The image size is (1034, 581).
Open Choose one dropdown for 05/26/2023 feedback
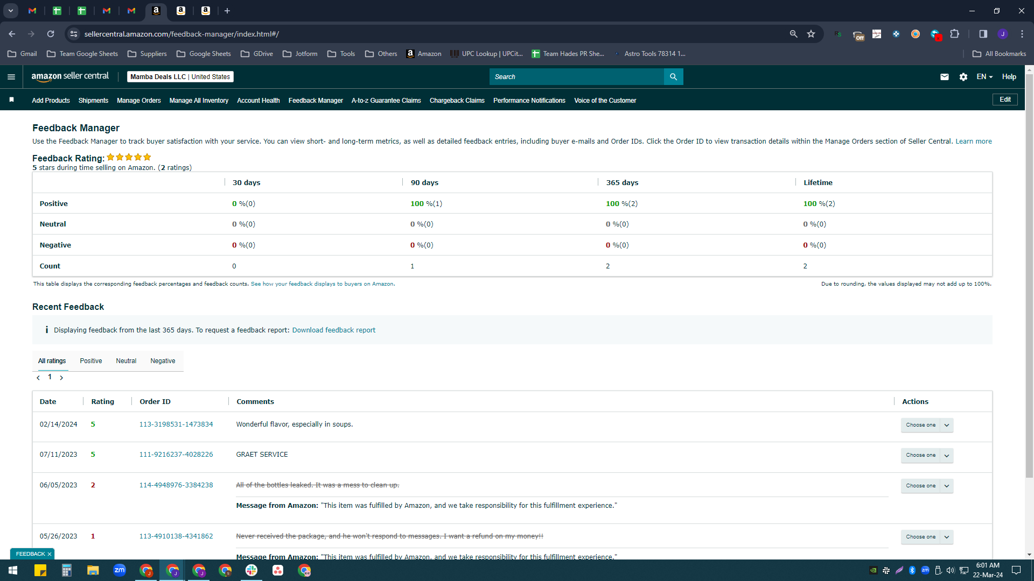pyautogui.click(x=927, y=537)
